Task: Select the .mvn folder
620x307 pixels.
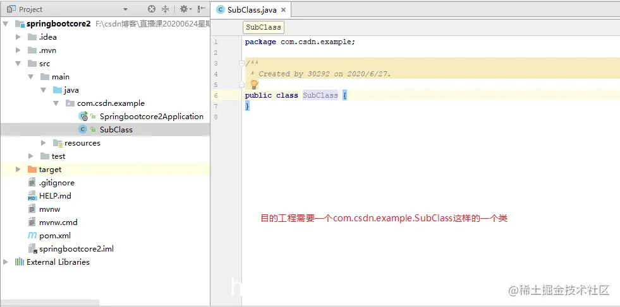Action: (x=47, y=50)
